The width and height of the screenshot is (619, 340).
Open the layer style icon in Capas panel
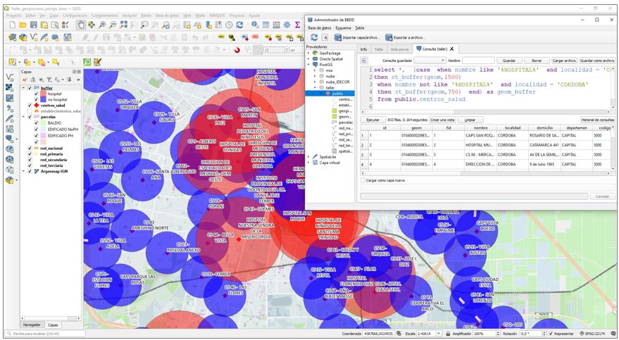pos(25,80)
